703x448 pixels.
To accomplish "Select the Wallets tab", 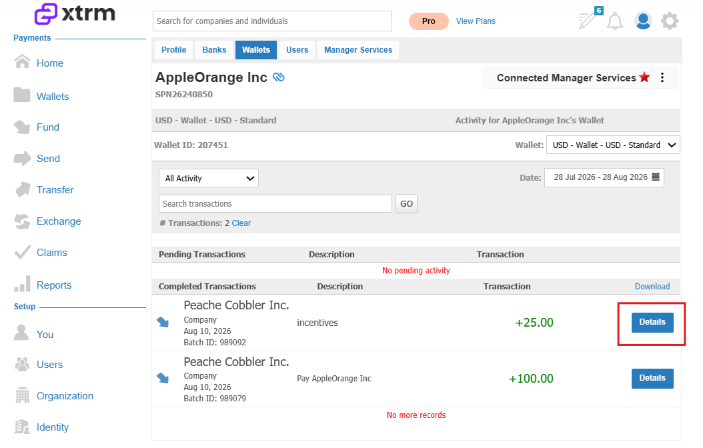I will 256,50.
